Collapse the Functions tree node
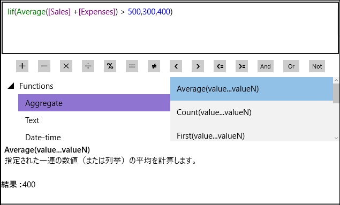The width and height of the screenshot is (340, 205). [11, 86]
